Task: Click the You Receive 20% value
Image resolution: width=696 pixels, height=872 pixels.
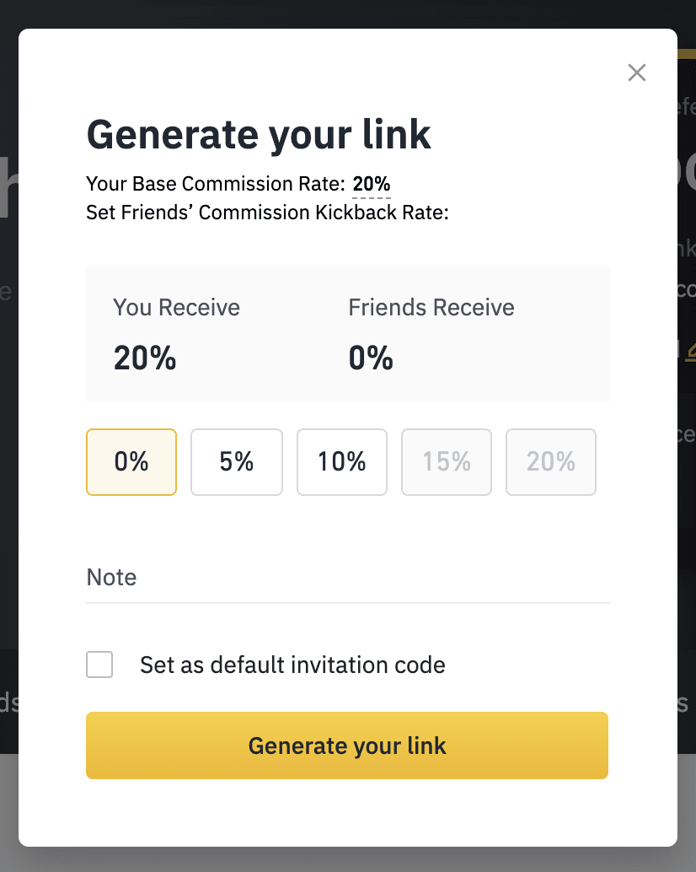Action: tap(145, 358)
